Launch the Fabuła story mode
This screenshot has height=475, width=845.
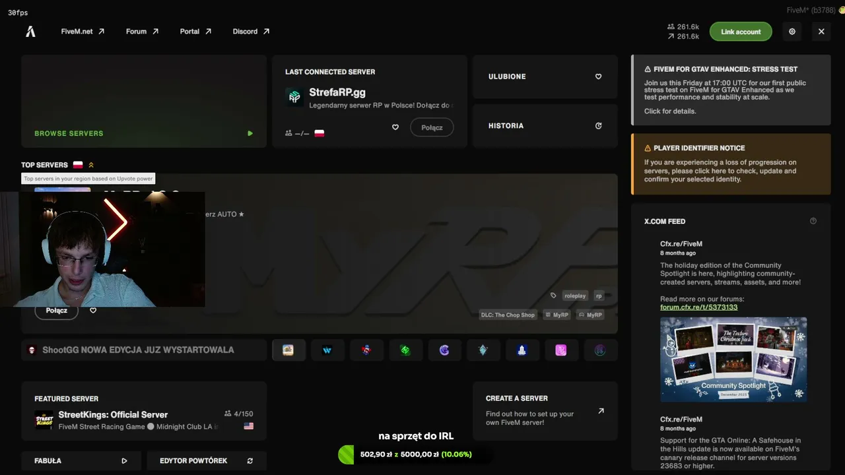(x=81, y=460)
